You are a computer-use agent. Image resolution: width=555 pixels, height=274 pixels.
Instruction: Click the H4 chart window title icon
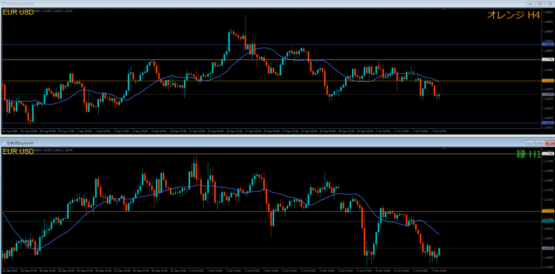click(x=3, y=3)
